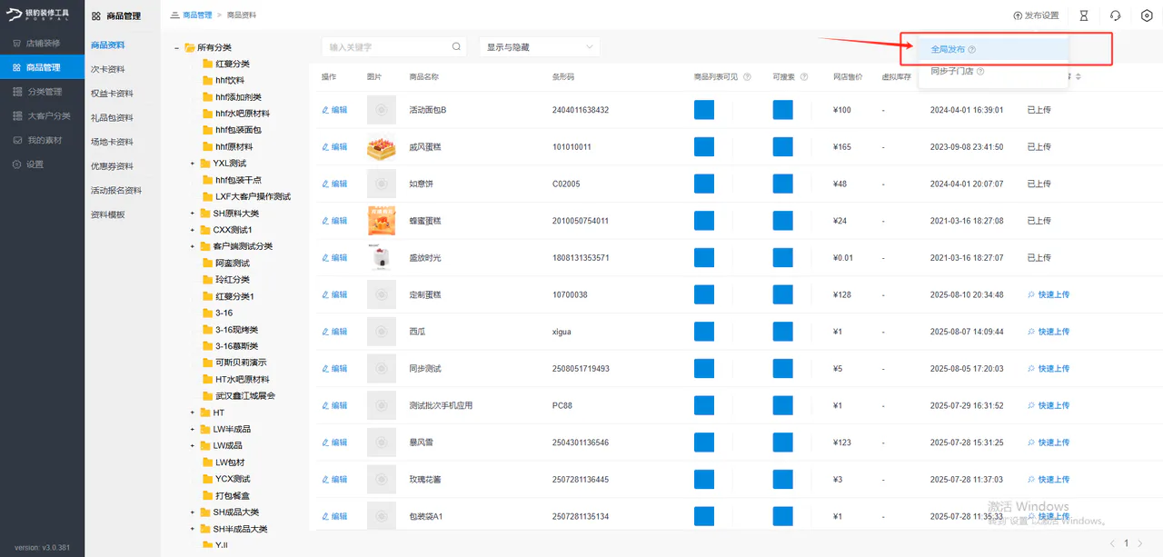Toggle 可搜索 for 活动面包B
Viewport: 1163px width, 557px height.
(783, 110)
